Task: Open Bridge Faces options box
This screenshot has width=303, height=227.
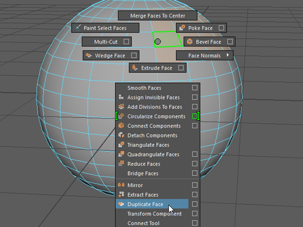Action: point(195,173)
